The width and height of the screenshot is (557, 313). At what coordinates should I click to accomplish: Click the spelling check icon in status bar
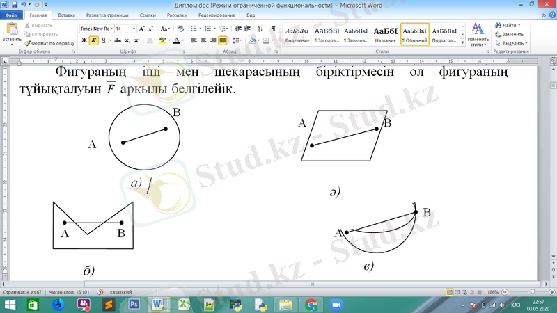100,292
